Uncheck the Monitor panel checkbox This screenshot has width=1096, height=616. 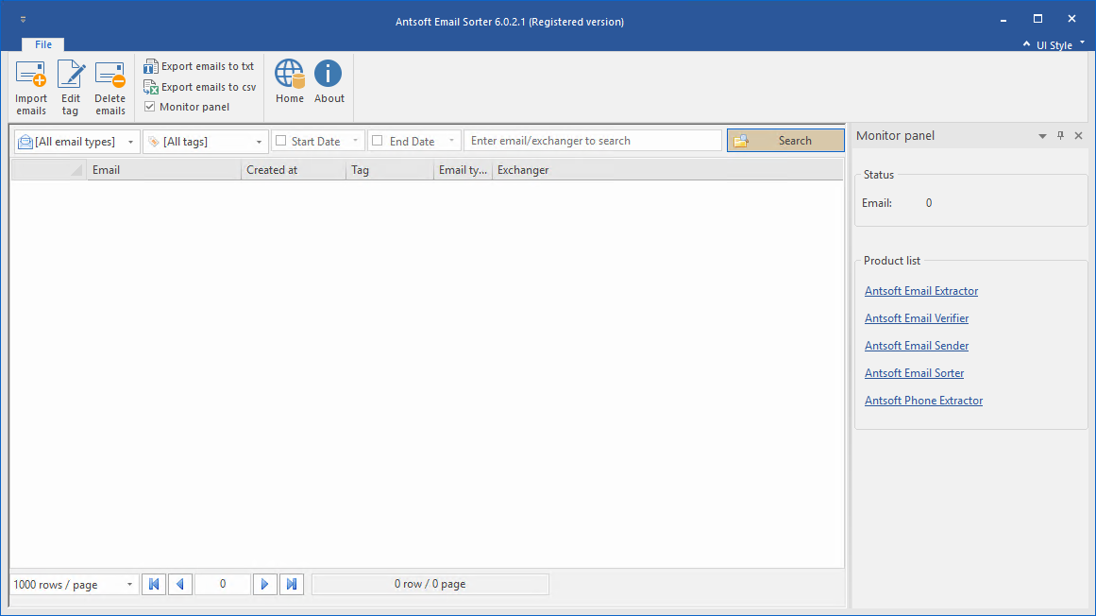tap(149, 106)
